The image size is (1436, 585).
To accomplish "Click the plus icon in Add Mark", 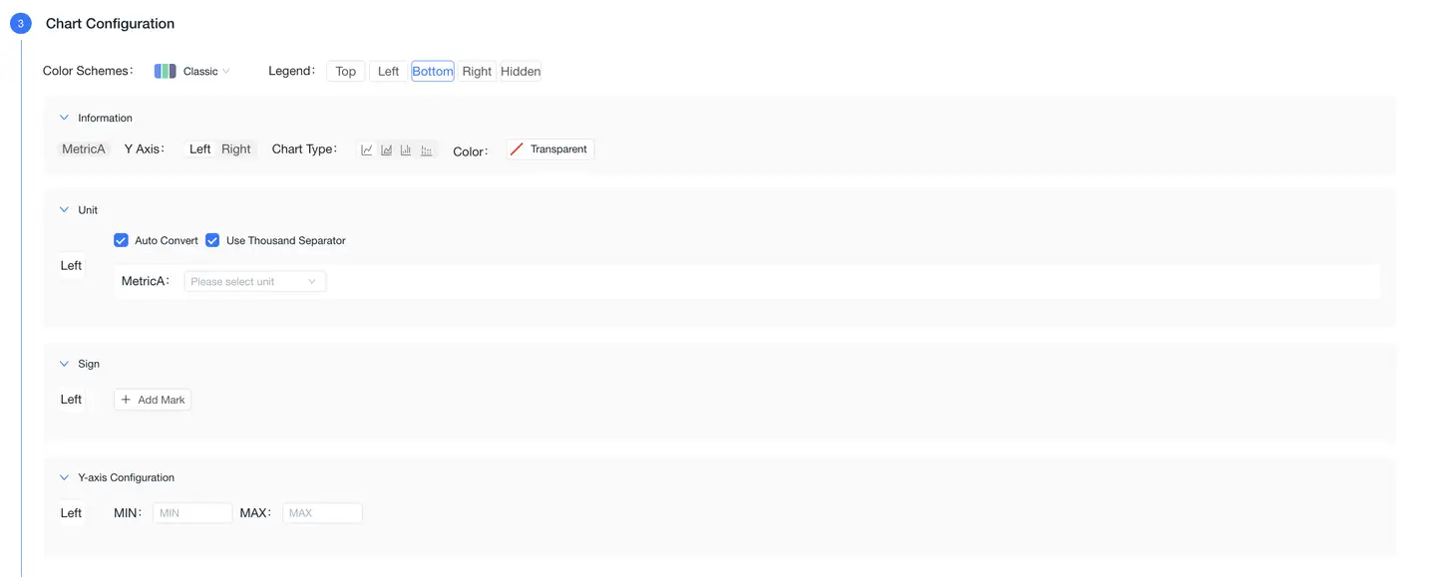I will point(126,400).
